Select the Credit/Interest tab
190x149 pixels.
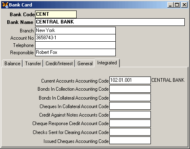[x=59, y=63]
